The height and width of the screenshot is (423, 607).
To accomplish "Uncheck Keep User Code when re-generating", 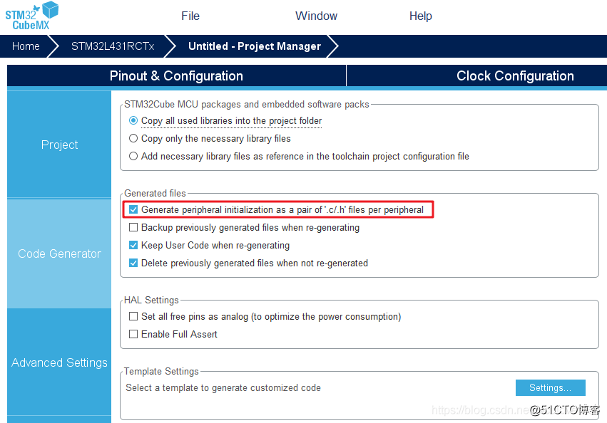I will (133, 245).
